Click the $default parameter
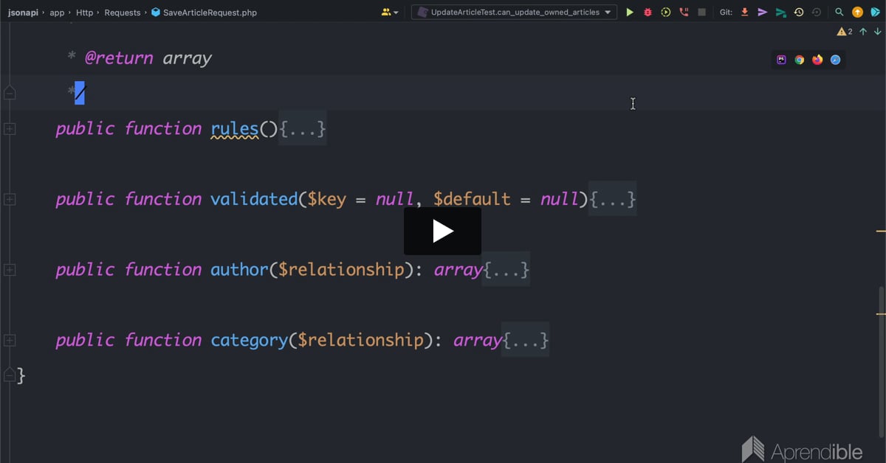The width and height of the screenshot is (886, 463). tap(473, 199)
